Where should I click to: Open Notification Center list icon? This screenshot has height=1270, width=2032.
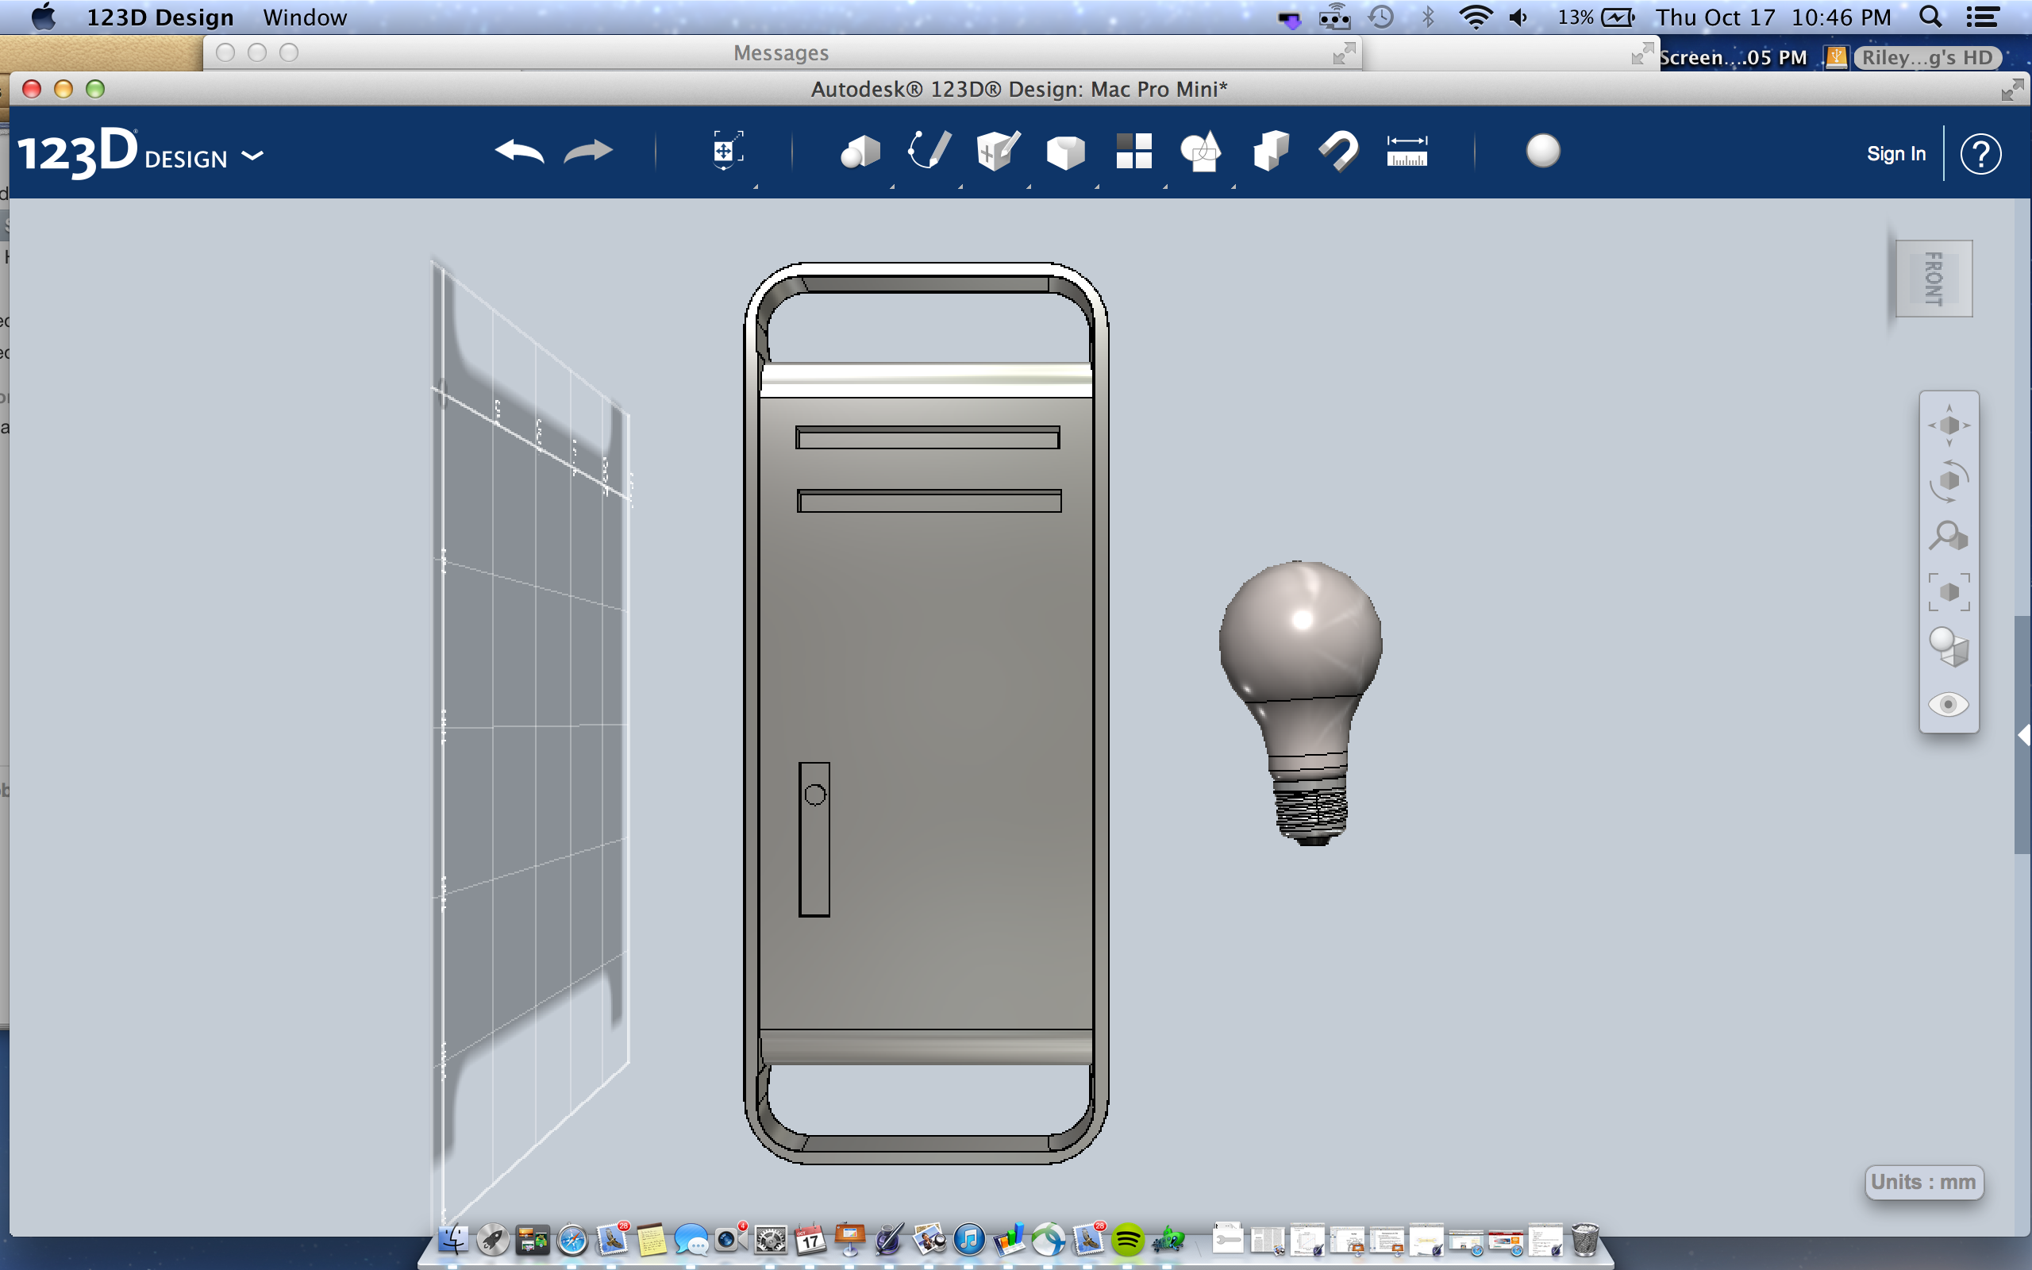[1983, 17]
